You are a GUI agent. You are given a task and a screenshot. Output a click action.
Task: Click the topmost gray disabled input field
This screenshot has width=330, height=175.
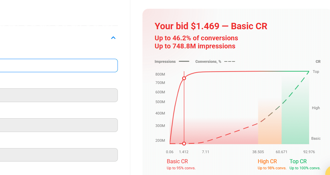[59, 95]
